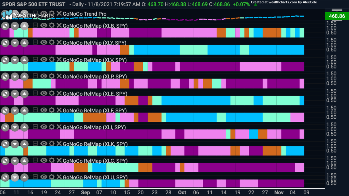The image size is (349, 196).
Task: Collapse the XLK RelMap pane
Action: point(35,143)
